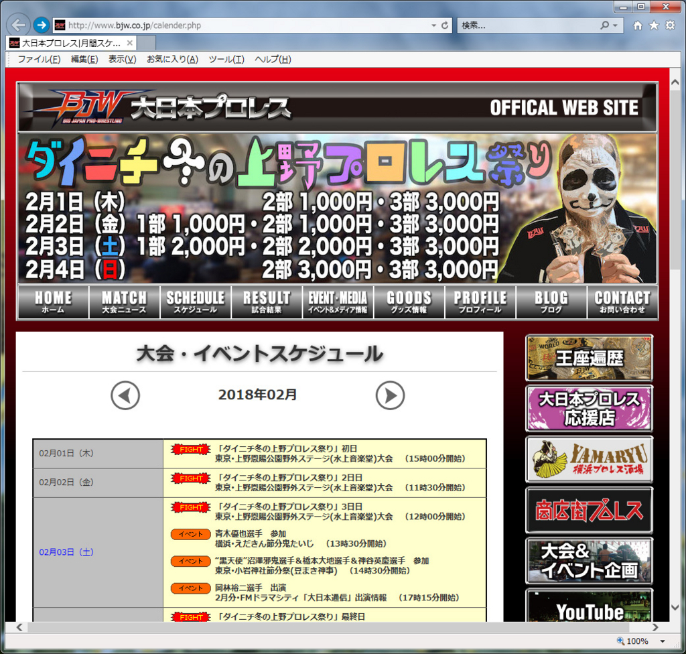Open 「ダイニチ冬の上野プロレス祭り」3日目 link
The height and width of the screenshot is (654, 686).
click(289, 507)
